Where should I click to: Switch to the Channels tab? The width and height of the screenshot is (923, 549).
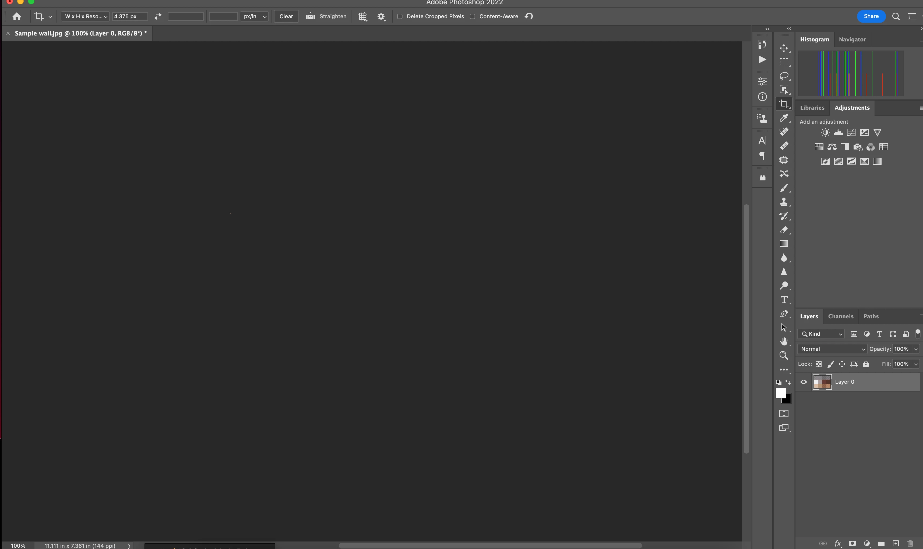[x=840, y=316]
